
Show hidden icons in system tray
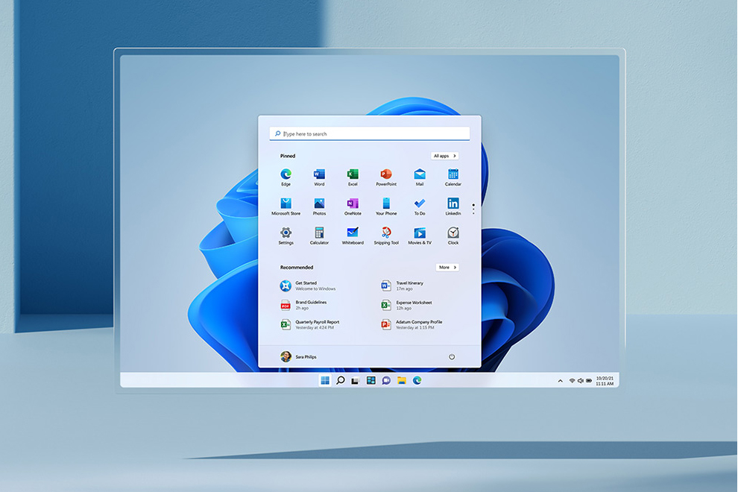tap(560, 381)
